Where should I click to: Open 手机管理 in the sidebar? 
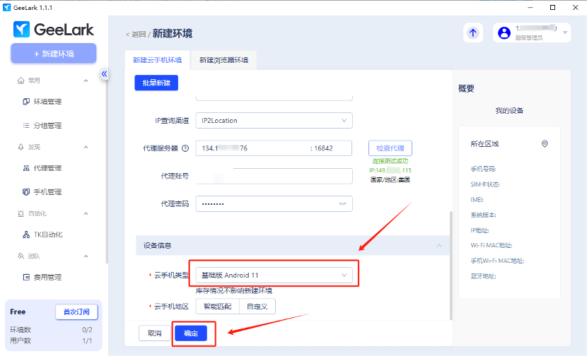(47, 192)
